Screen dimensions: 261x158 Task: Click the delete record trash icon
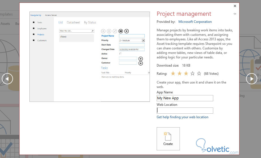click(109, 31)
